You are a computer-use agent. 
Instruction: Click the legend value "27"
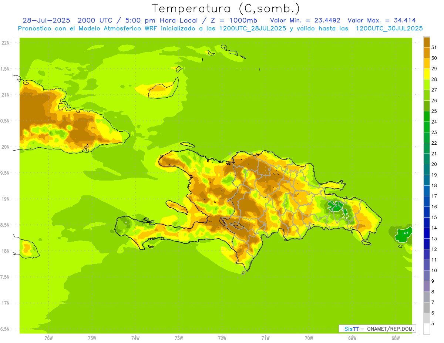[434, 90]
